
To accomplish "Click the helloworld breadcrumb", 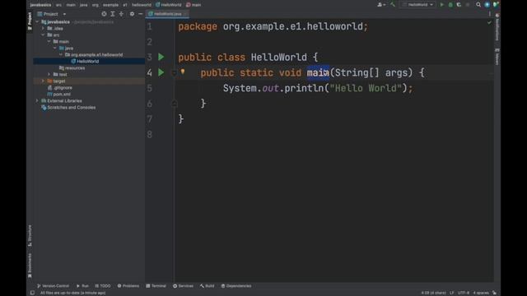I will click(142, 5).
